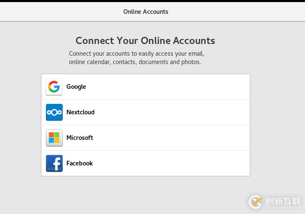Click the description line mentioning your email

[136, 54]
